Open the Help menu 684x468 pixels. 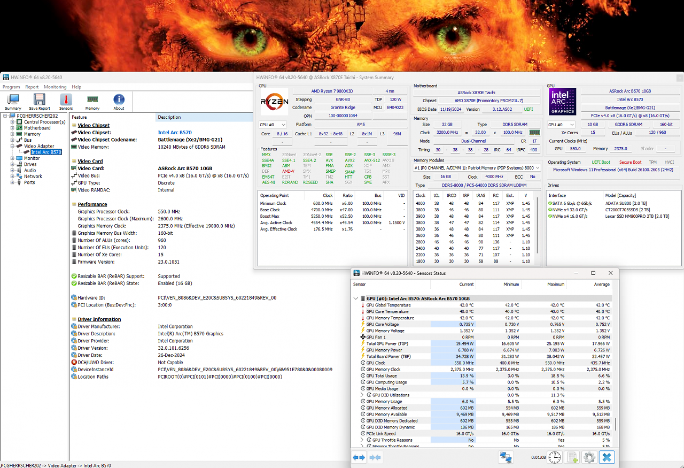point(76,87)
